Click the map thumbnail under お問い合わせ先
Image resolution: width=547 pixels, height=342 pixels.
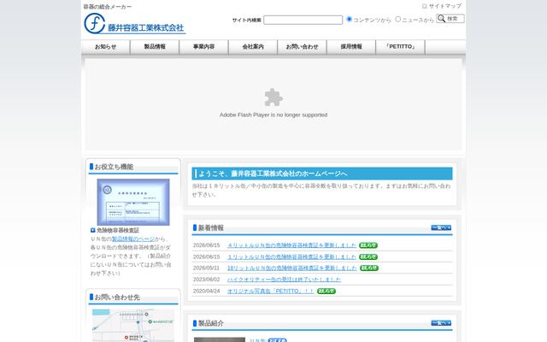tap(133, 325)
